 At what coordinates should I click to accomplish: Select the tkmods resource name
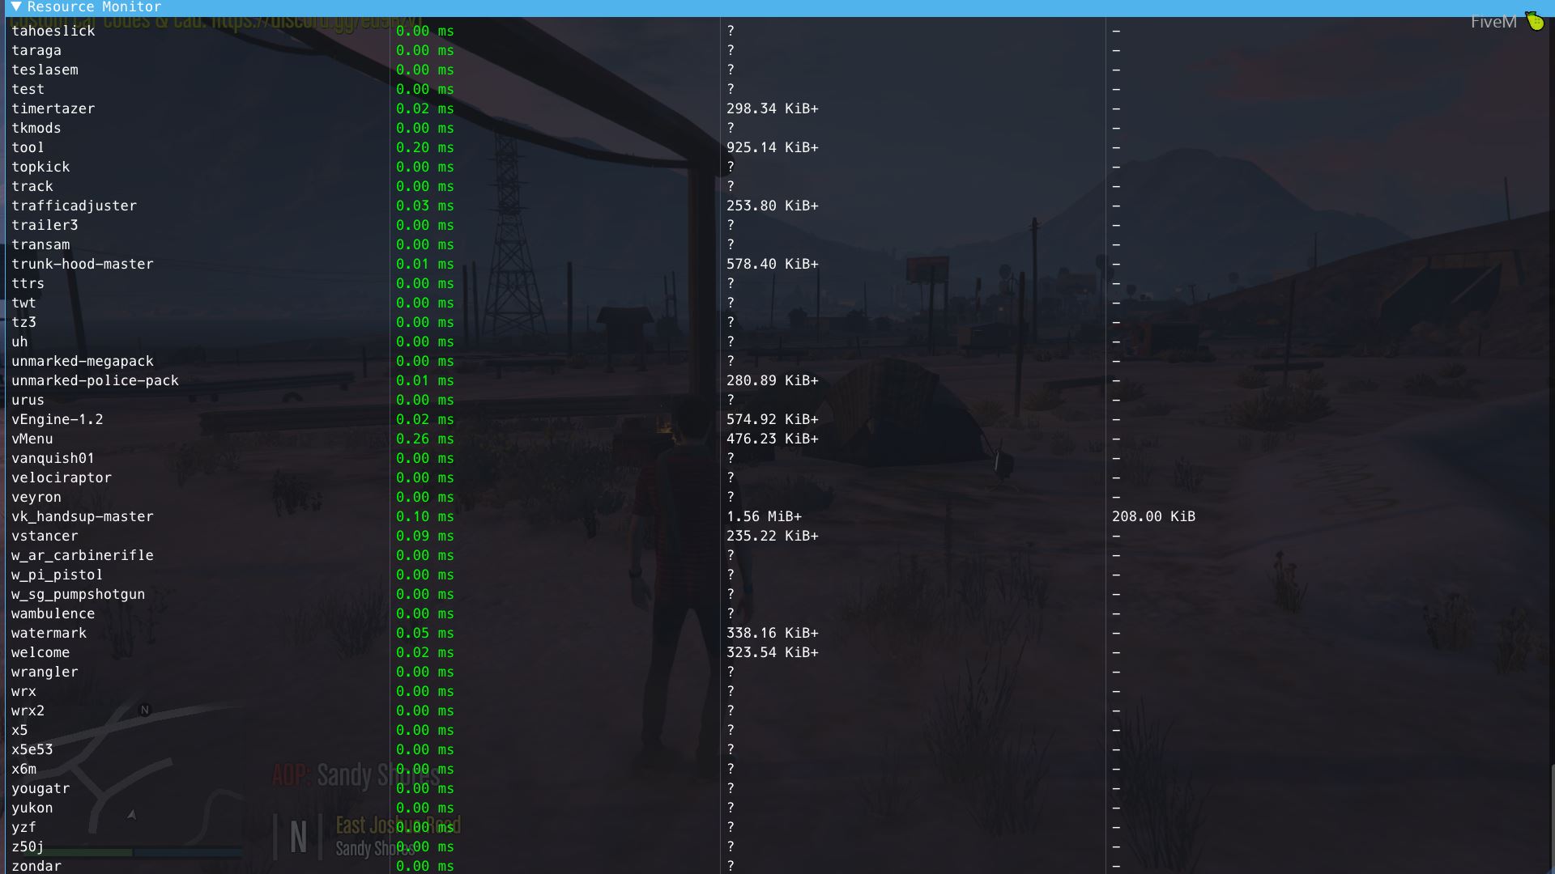(36, 128)
